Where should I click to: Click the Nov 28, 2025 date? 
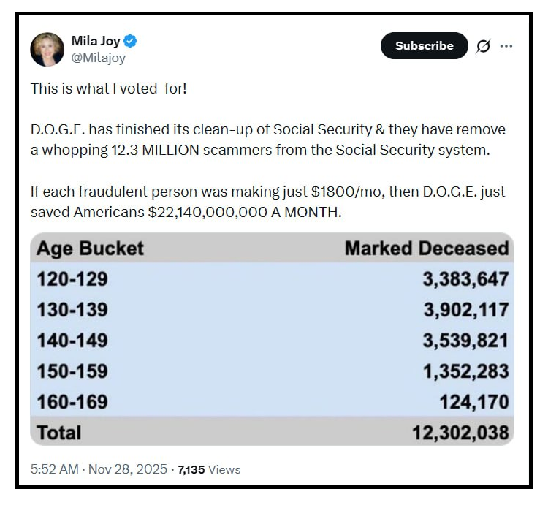[x=128, y=469]
